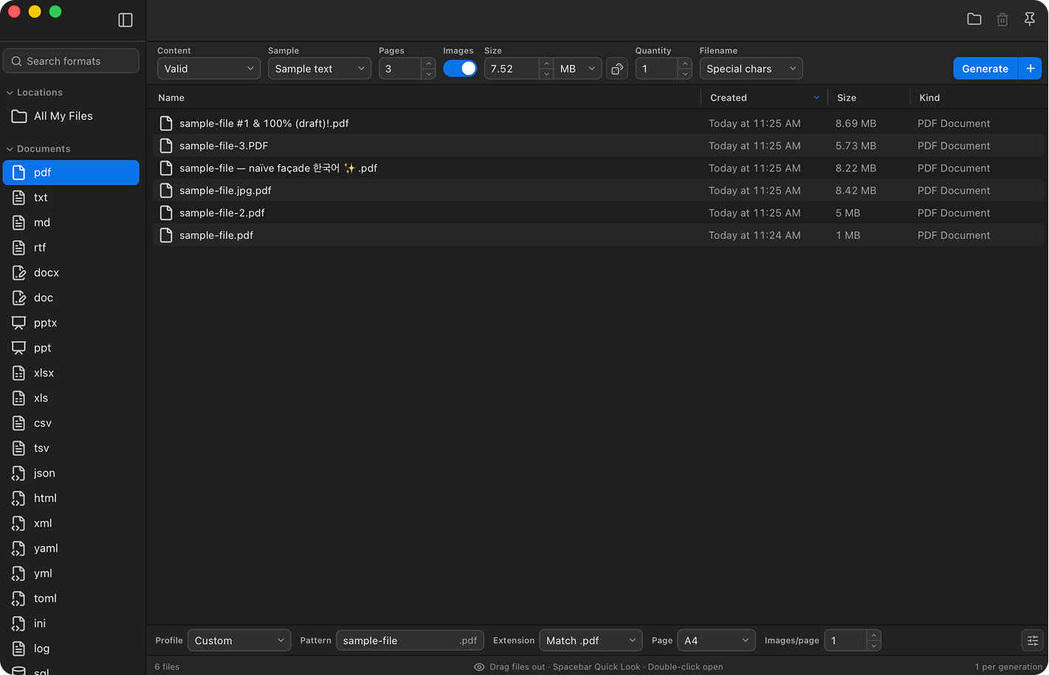
Task: Click the Pages stepper arrows
Action: [428, 69]
